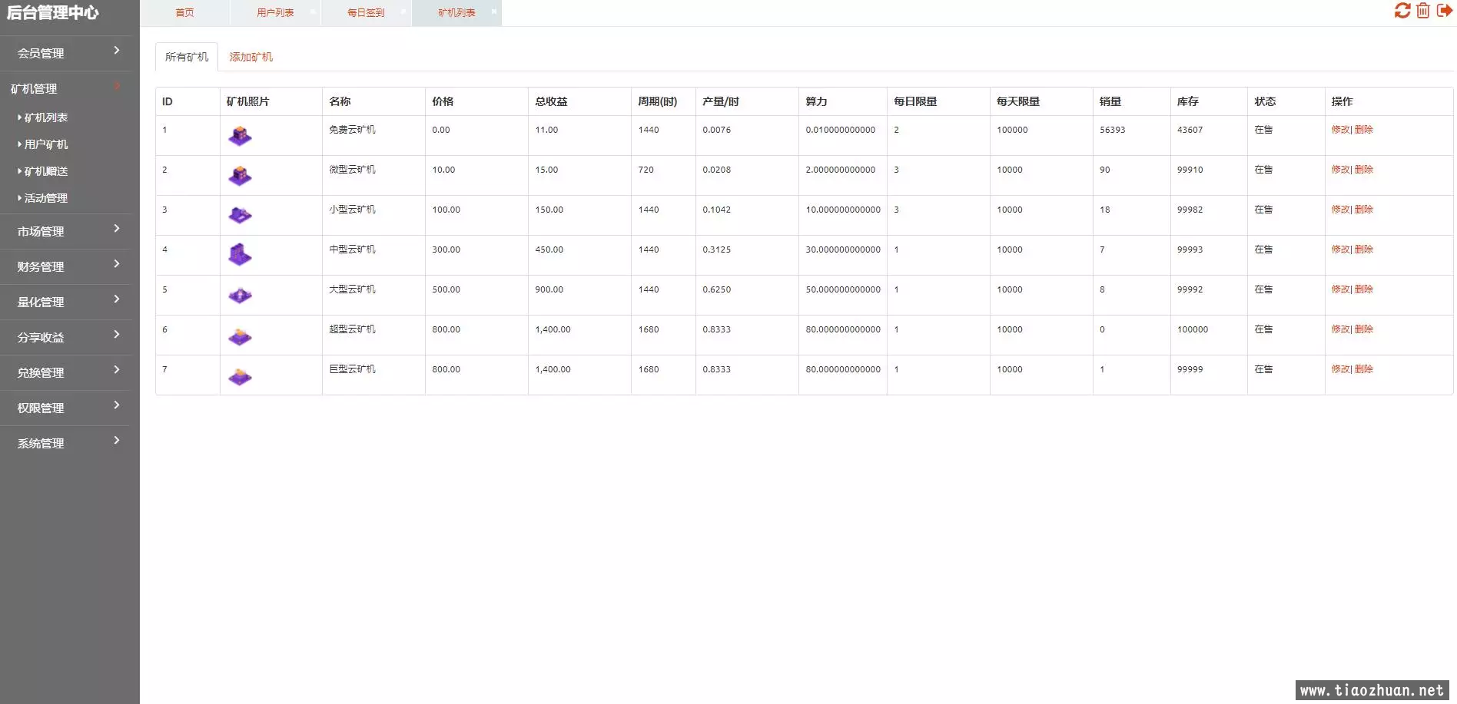Open the 添加矿机 tab
This screenshot has width=1457, height=704.
[x=251, y=57]
